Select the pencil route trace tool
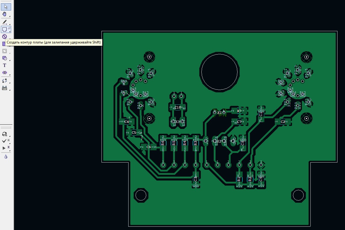The image size is (345, 230). [5, 22]
